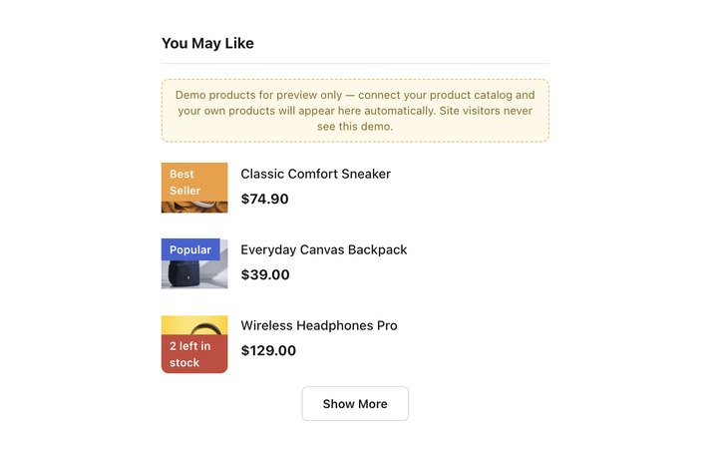The width and height of the screenshot is (718, 449).
Task: Click the red 2 left in stock badge
Action: [x=194, y=353]
